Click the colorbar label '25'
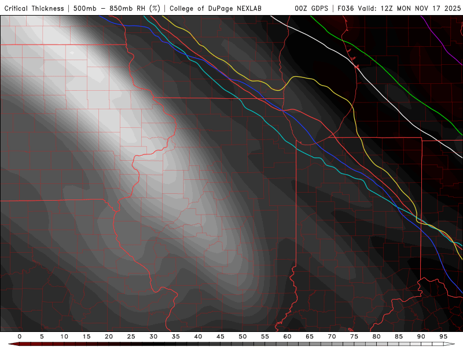This screenshot has height=347, width=463. click(131, 337)
